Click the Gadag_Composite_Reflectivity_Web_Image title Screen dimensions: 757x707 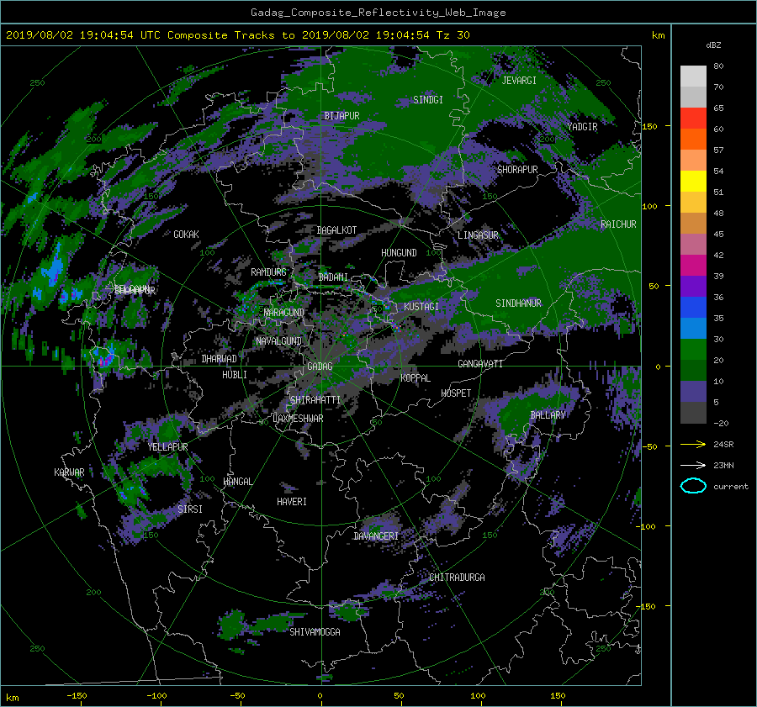click(x=378, y=13)
